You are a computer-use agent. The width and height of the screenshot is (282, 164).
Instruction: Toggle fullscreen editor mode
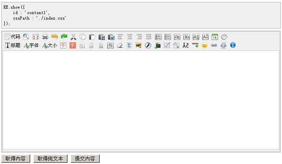36,37
